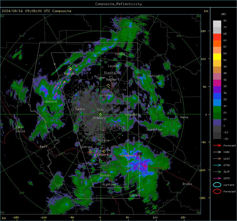The width and height of the screenshot is (237, 221).
Task: Click the Sundre town label
Action: (x=80, y=109)
